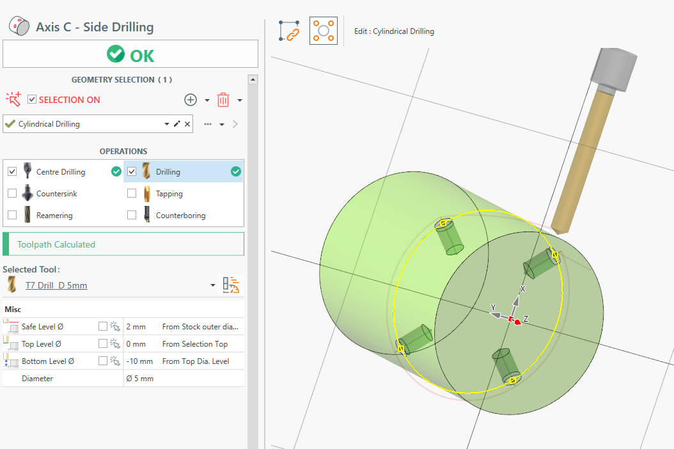674x449 pixels.
Task: Click the pencil edit icon for Cylindrical Drilling
Action: 177,124
